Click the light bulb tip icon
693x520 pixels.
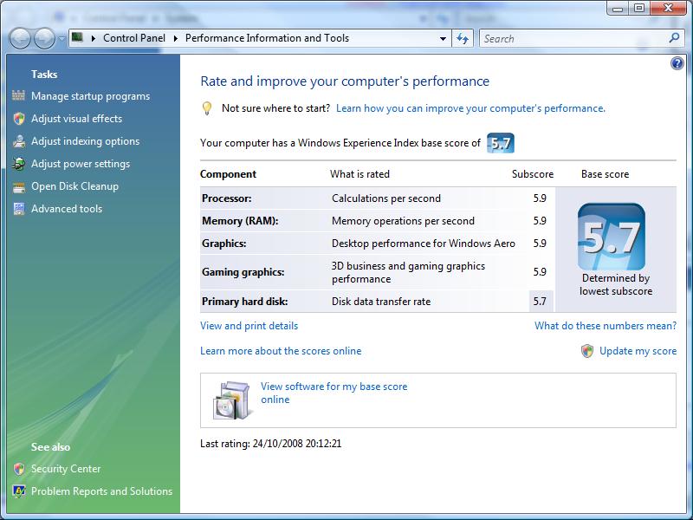click(207, 108)
